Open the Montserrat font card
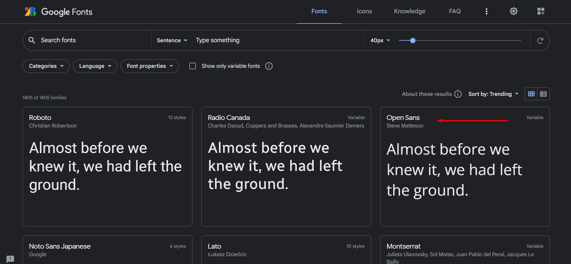The height and width of the screenshot is (264, 571). tap(465, 250)
